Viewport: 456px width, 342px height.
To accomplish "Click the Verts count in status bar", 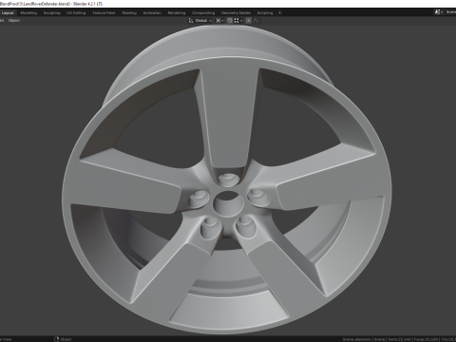I will [399, 339].
